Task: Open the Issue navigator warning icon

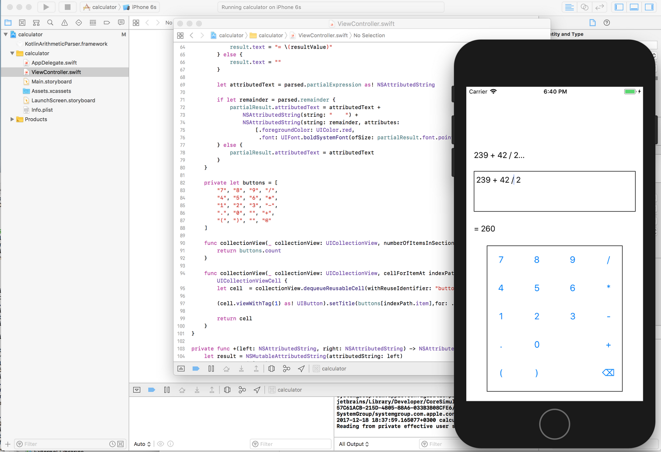Action: click(x=65, y=23)
